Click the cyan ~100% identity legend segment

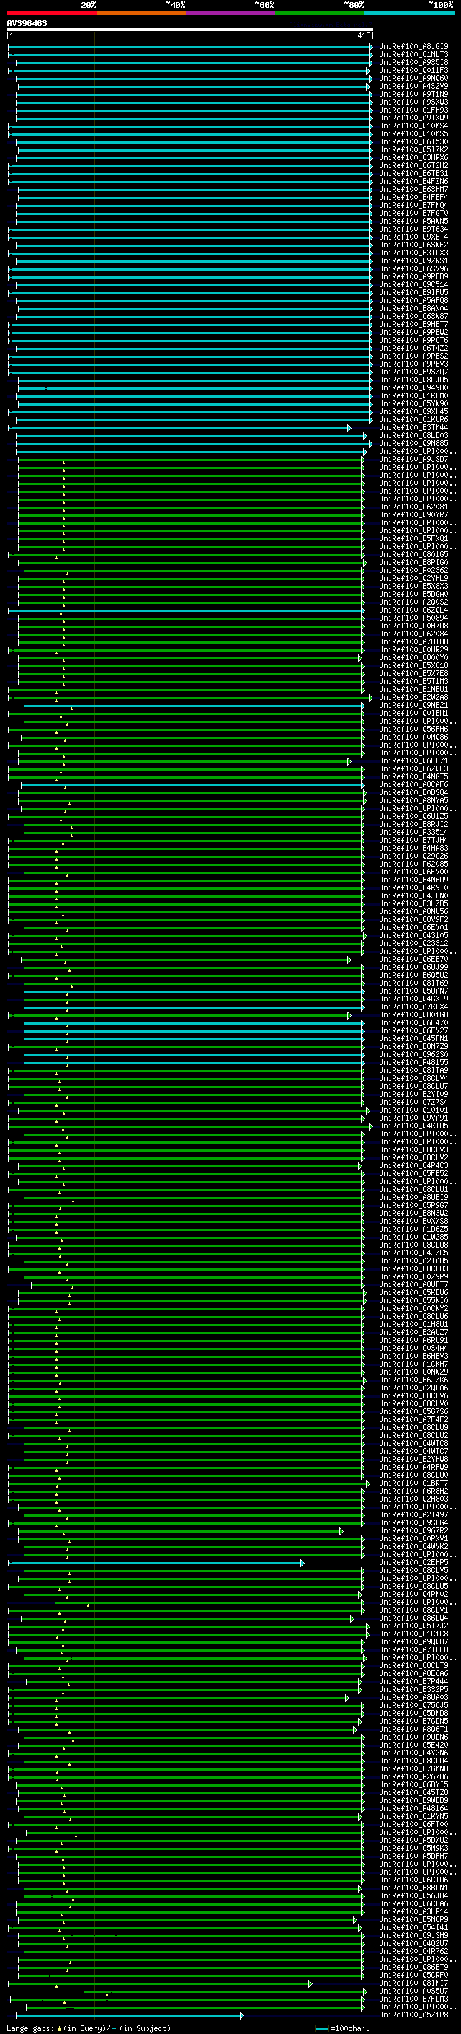(x=409, y=14)
